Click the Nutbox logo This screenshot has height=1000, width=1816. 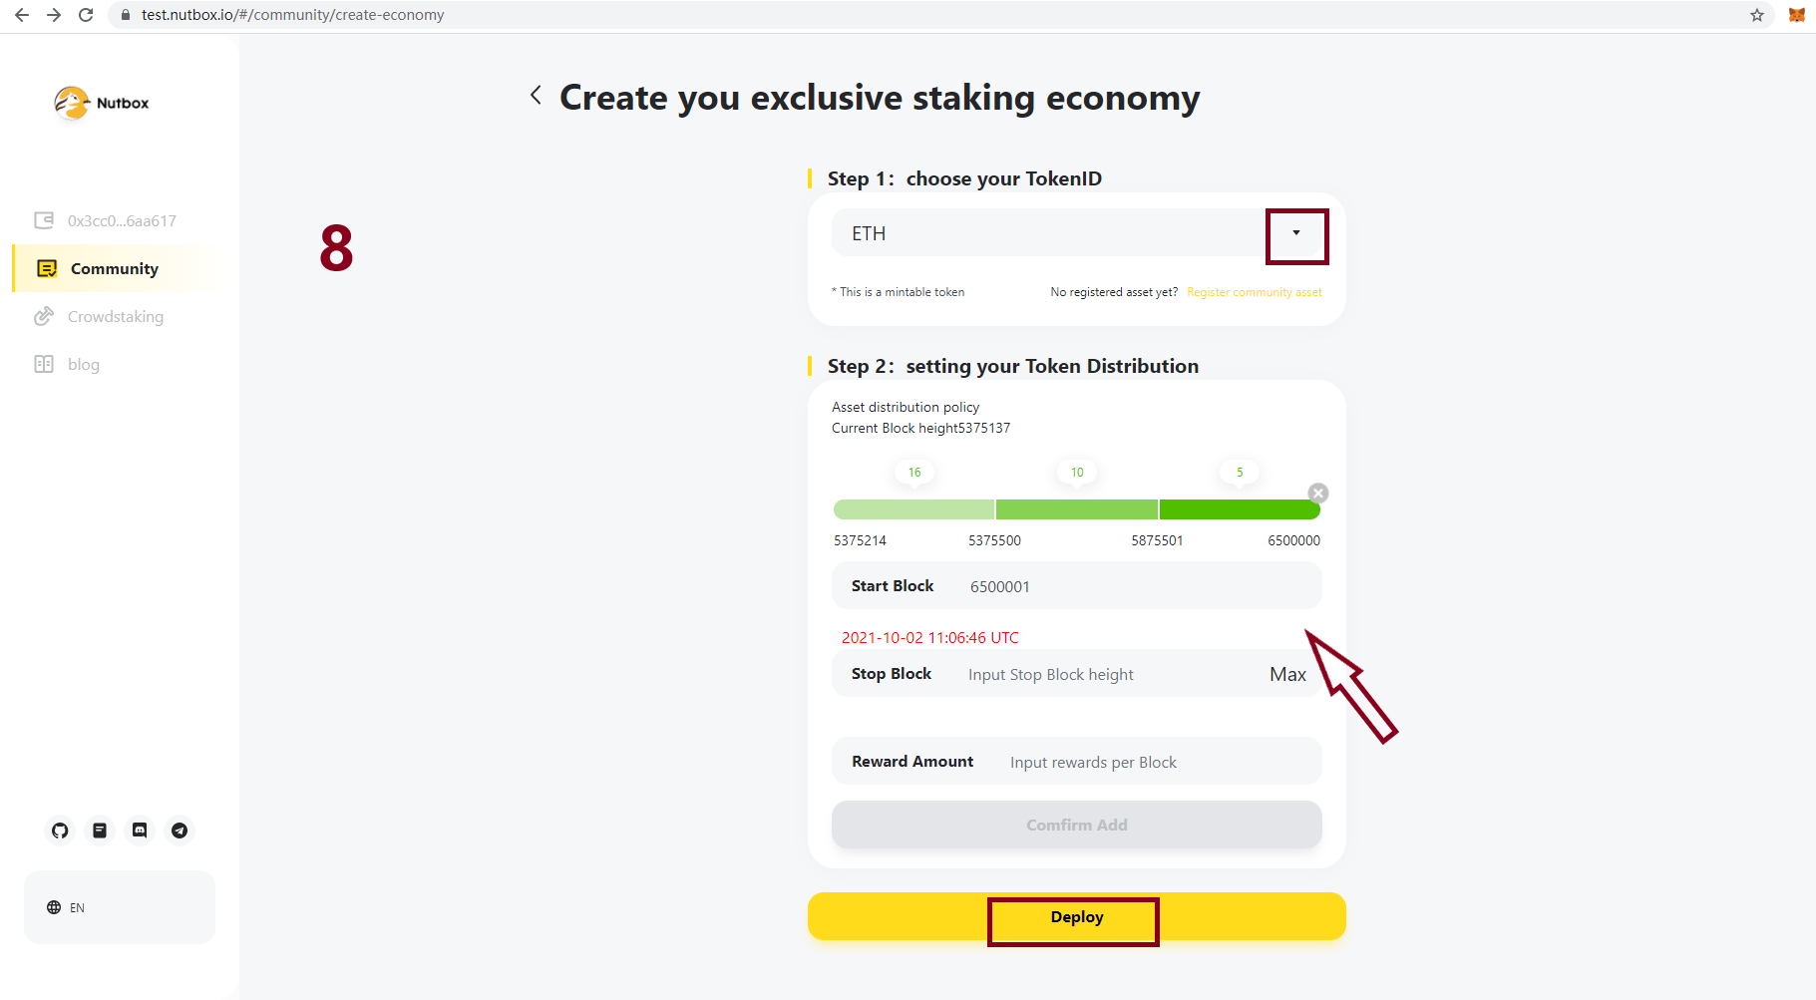102,103
